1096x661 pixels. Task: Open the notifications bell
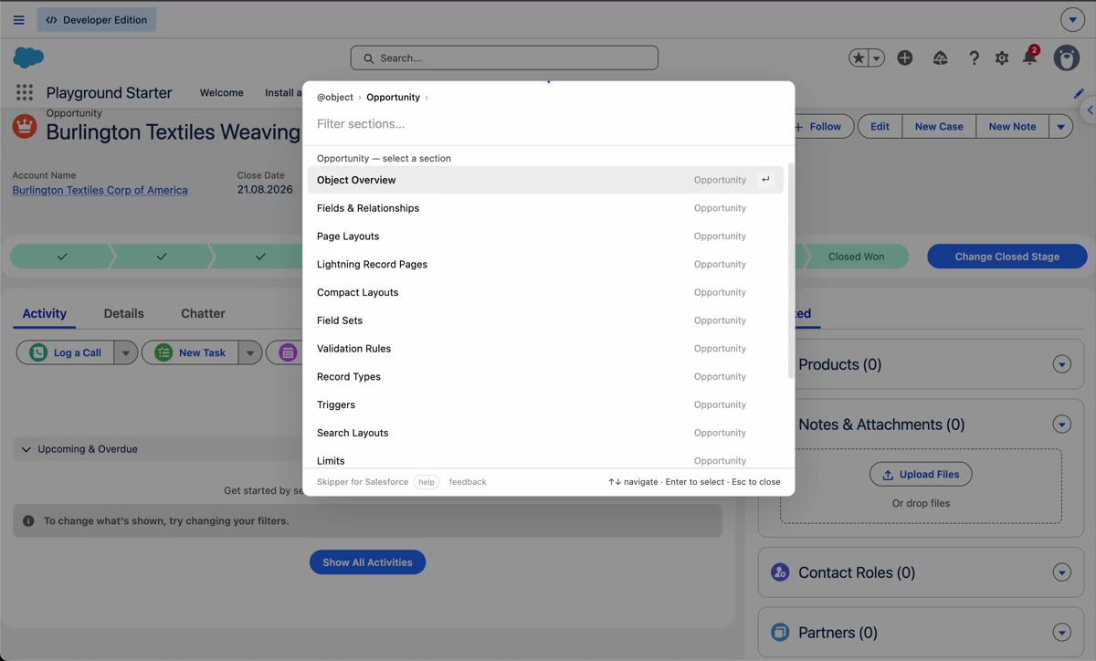[x=1029, y=58]
